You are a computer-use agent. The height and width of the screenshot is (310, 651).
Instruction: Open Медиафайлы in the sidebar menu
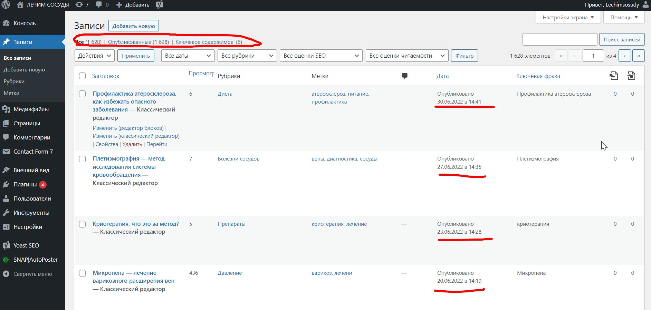pos(31,109)
